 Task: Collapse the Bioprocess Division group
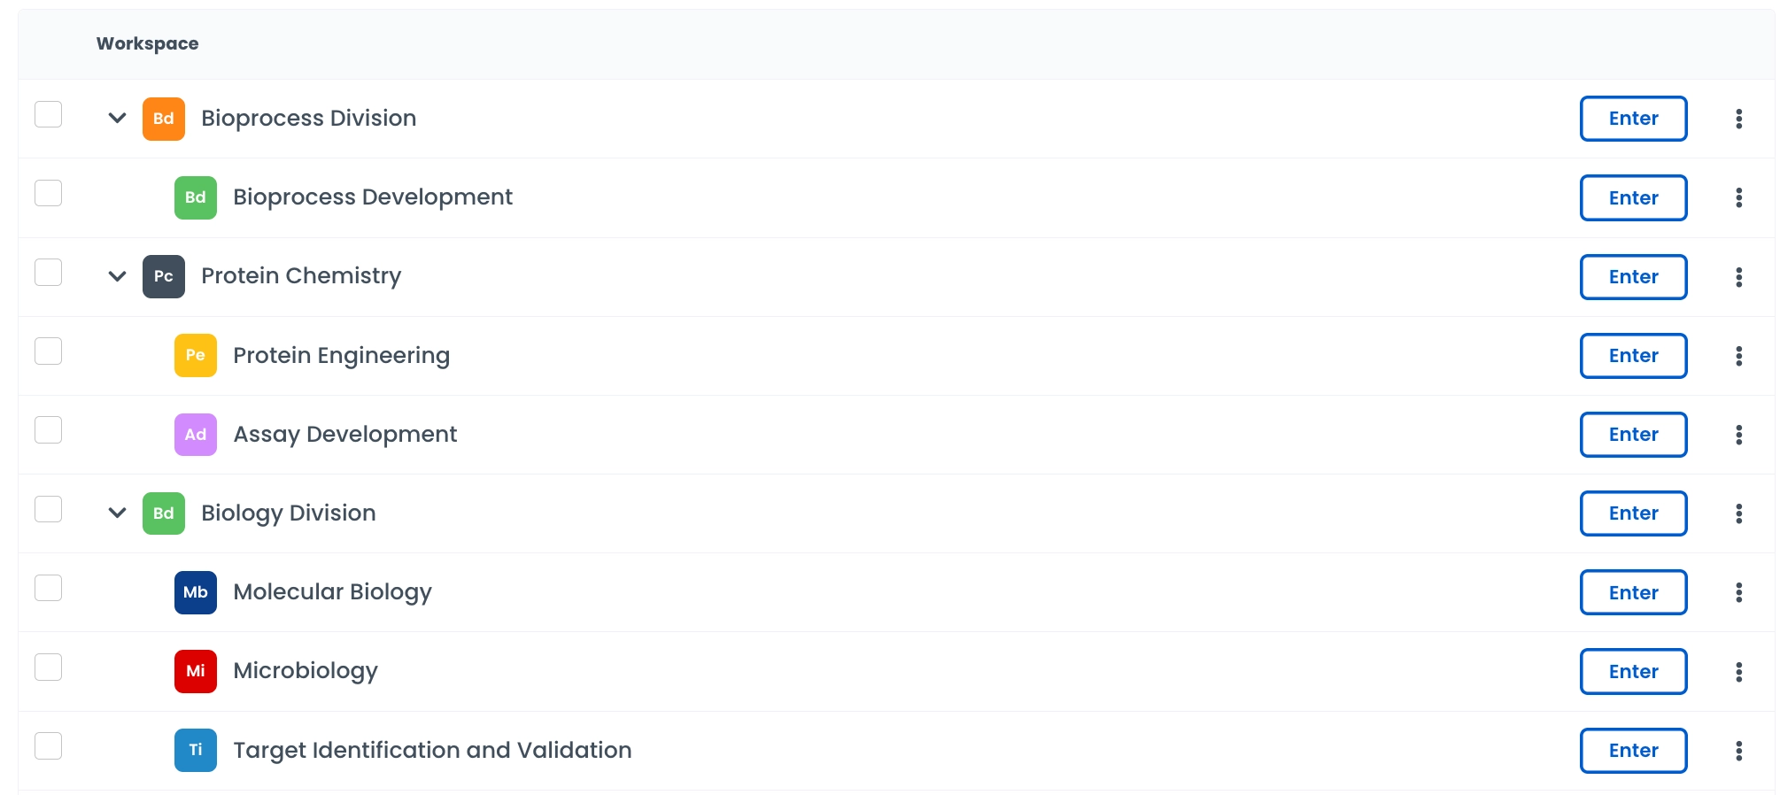point(117,118)
